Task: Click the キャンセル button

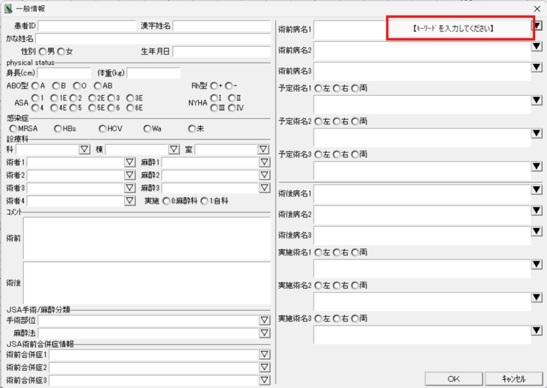Action: click(513, 378)
